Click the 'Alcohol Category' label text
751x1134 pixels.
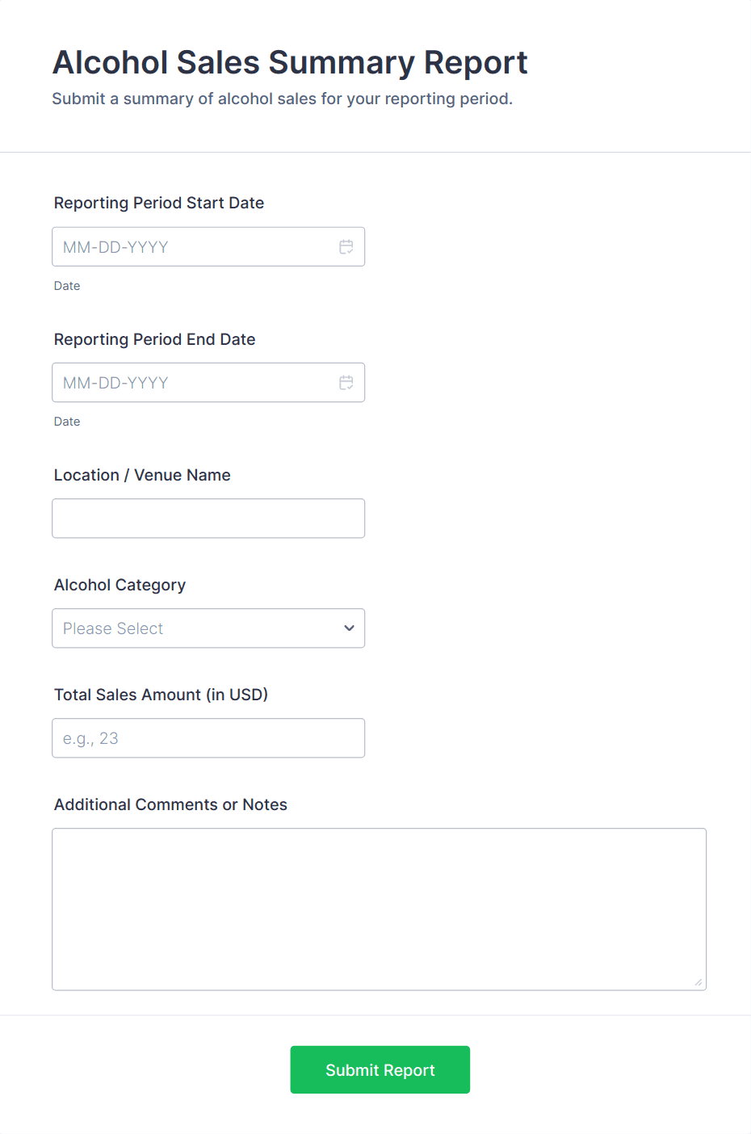tap(120, 585)
